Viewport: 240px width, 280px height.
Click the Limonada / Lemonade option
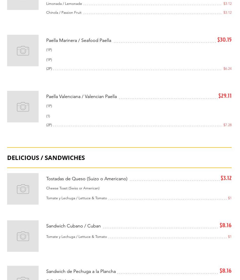pos(64,4)
